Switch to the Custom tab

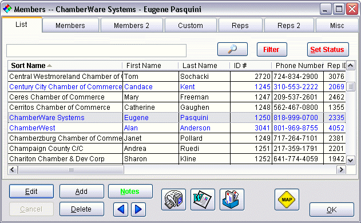(191, 25)
